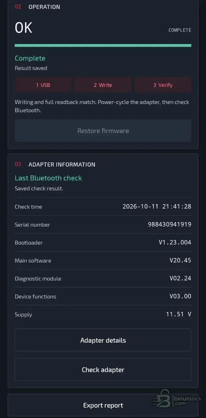Click the Restore firmware button
Image resolution: width=206 pixels, height=418 pixels.
click(x=103, y=131)
